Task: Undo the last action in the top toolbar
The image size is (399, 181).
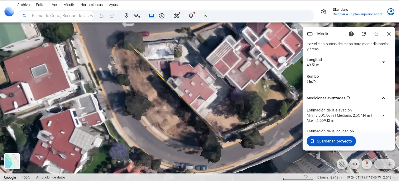Action: (101, 16)
